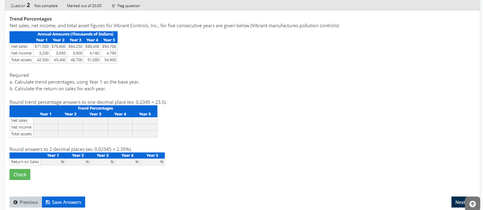Click Net sales Year 2 trend input
The image size is (483, 210).
(x=70, y=121)
